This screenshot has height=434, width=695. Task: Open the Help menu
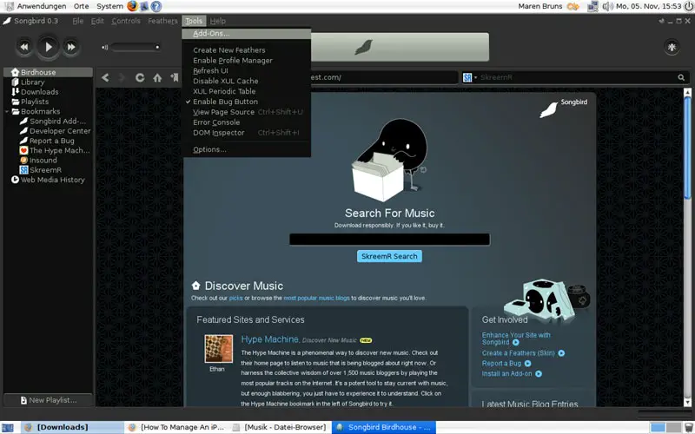[218, 21]
